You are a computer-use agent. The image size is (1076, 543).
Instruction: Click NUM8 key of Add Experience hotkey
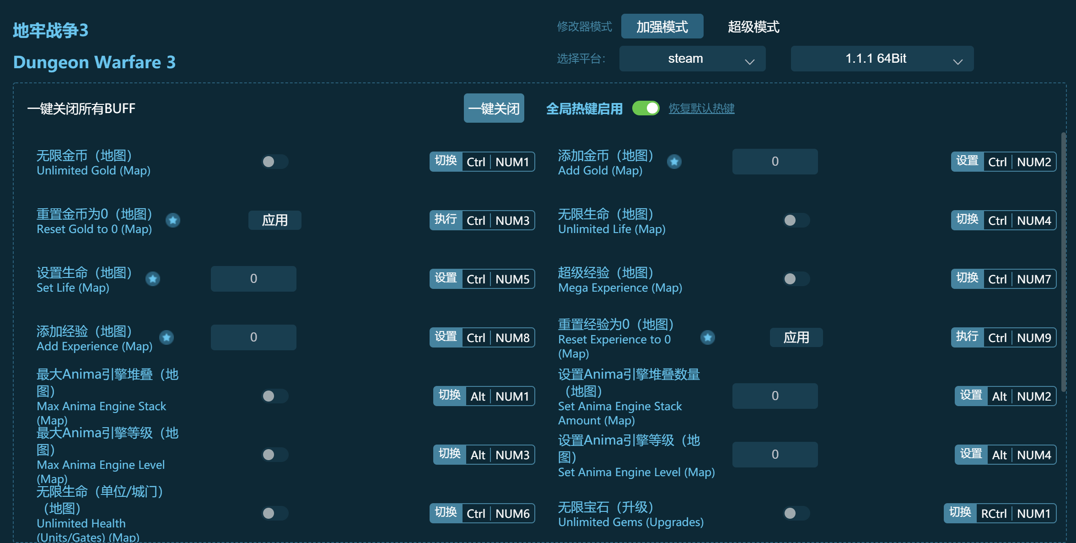point(512,338)
